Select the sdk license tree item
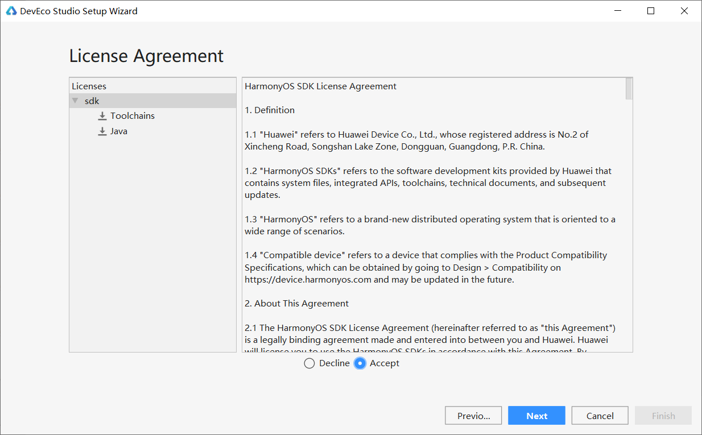This screenshot has width=702, height=435. coord(92,101)
